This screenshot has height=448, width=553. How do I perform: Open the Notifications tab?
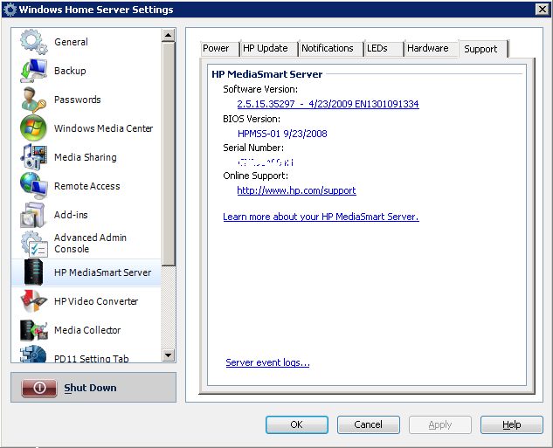330,48
